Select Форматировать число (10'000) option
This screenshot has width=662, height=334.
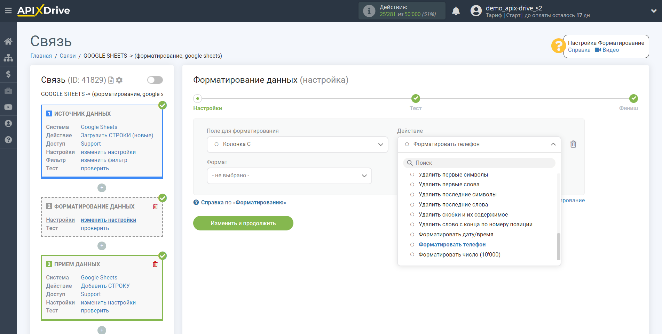click(x=459, y=255)
